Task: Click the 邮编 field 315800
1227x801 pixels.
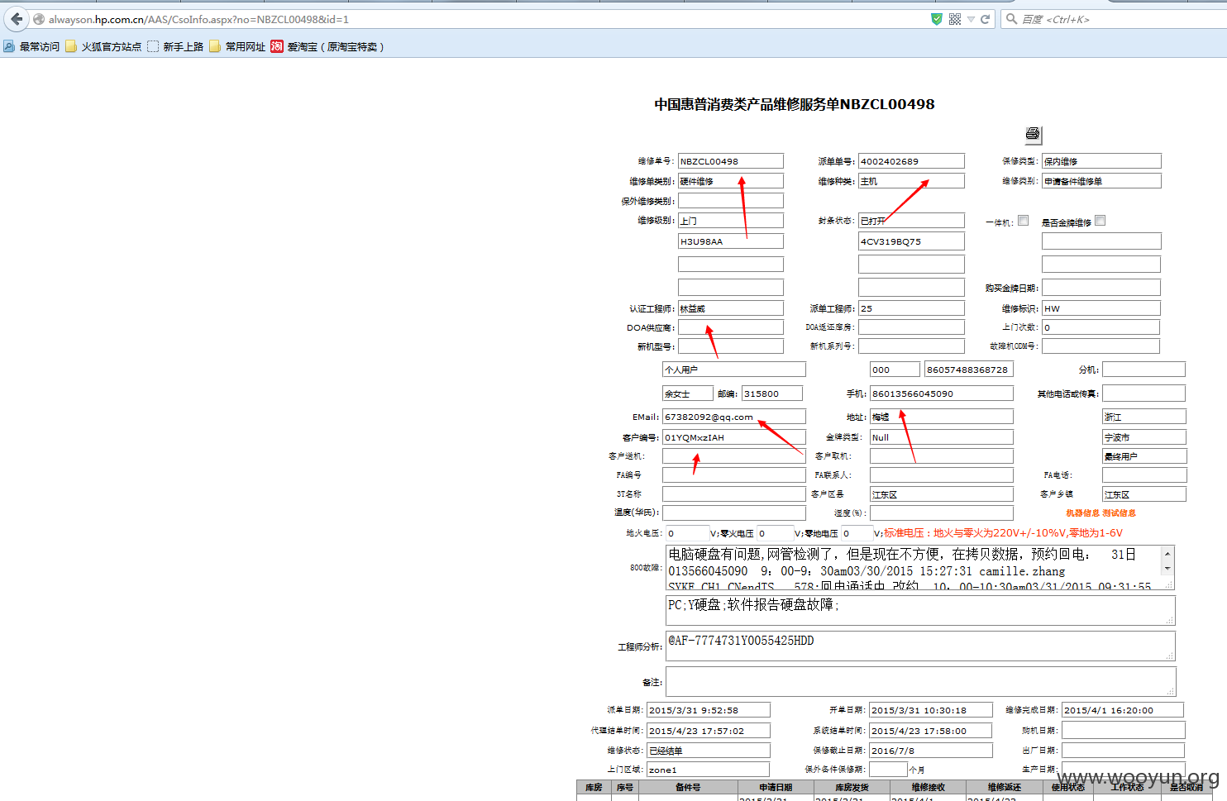Action: [x=772, y=393]
